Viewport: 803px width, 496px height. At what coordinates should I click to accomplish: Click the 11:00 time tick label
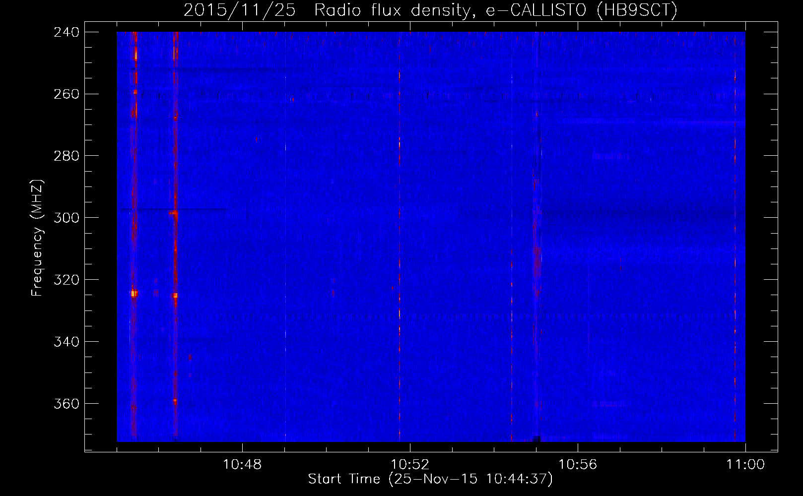tap(745, 465)
